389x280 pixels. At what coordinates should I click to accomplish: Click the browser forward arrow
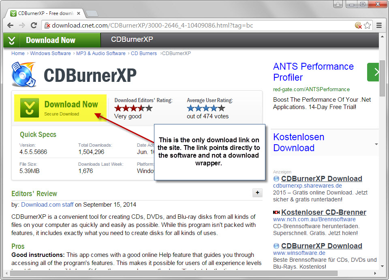[x=22, y=25]
